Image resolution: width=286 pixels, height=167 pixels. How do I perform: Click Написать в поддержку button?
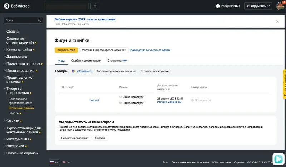[x=75, y=138]
